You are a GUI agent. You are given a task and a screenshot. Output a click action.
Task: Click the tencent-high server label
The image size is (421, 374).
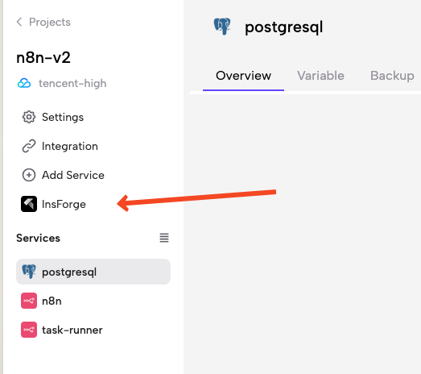pyautogui.click(x=72, y=83)
